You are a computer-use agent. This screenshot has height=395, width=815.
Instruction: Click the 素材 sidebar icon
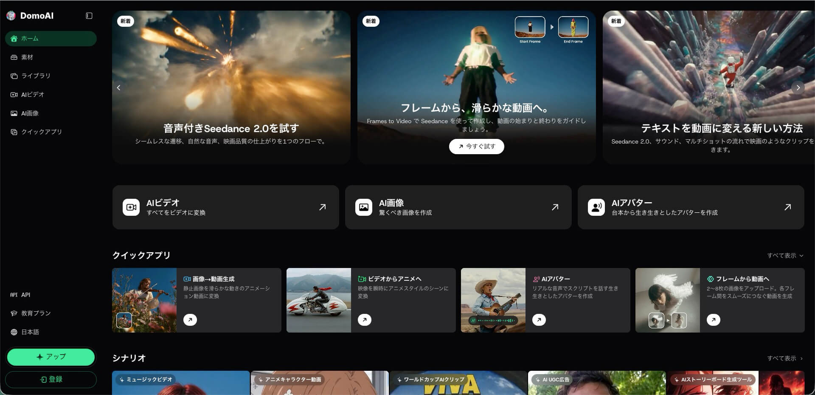[x=14, y=57]
